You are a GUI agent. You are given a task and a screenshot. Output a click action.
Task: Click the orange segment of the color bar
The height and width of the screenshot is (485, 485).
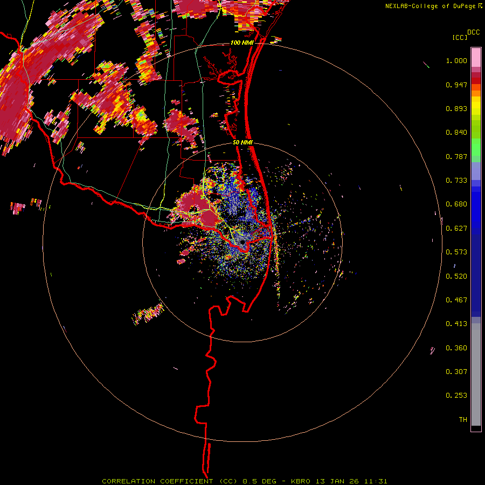coord(476,90)
